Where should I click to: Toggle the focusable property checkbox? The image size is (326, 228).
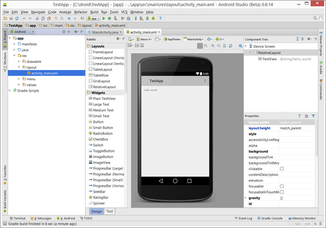(x=281, y=186)
